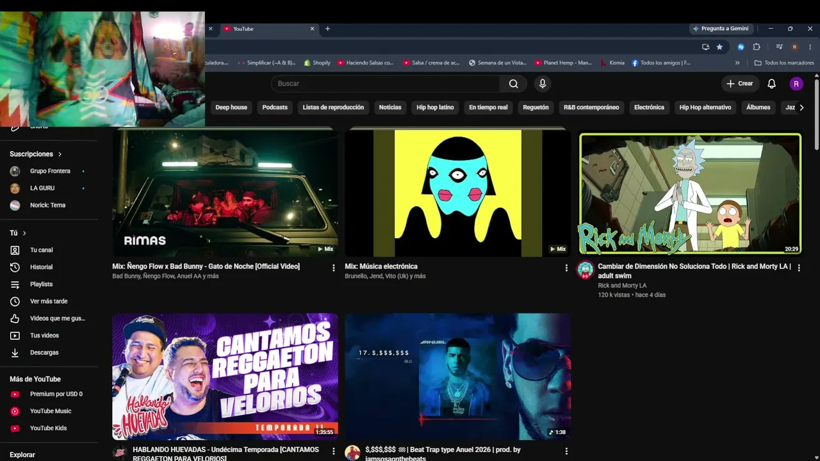Screen dimensions: 820x461
Task: Open more options for Rick and Morty video
Action: [x=799, y=268]
